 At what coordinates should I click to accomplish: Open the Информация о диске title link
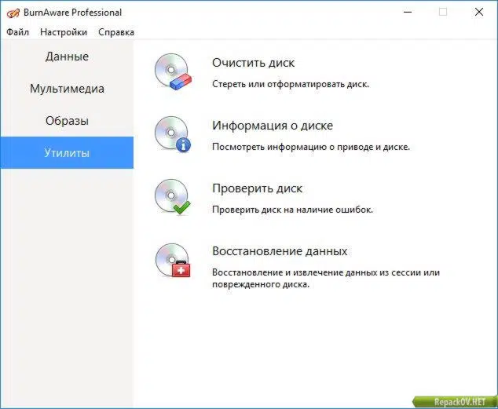point(273,126)
